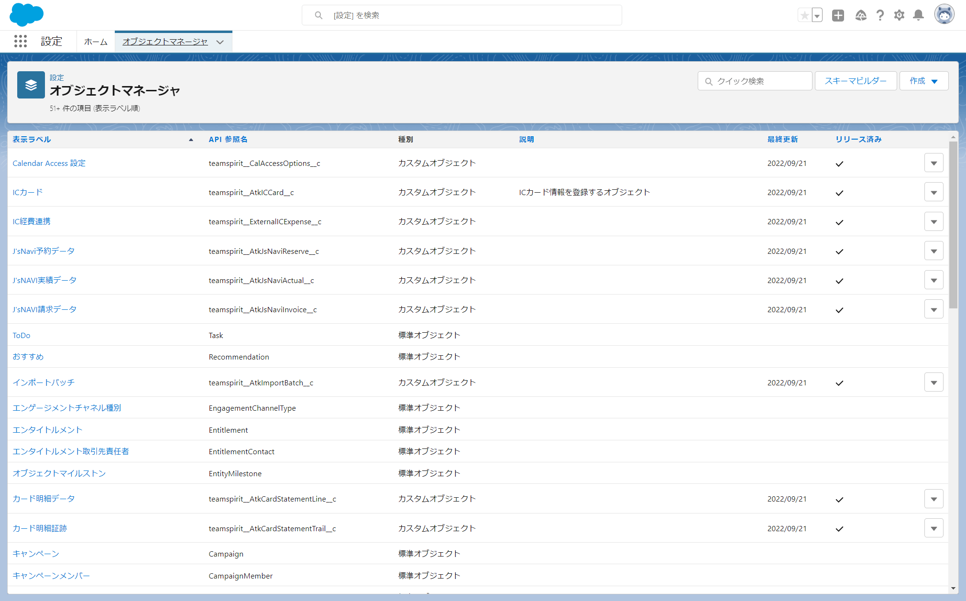Click the Salesforce cloud logo
966x601 pixels.
click(x=26, y=15)
